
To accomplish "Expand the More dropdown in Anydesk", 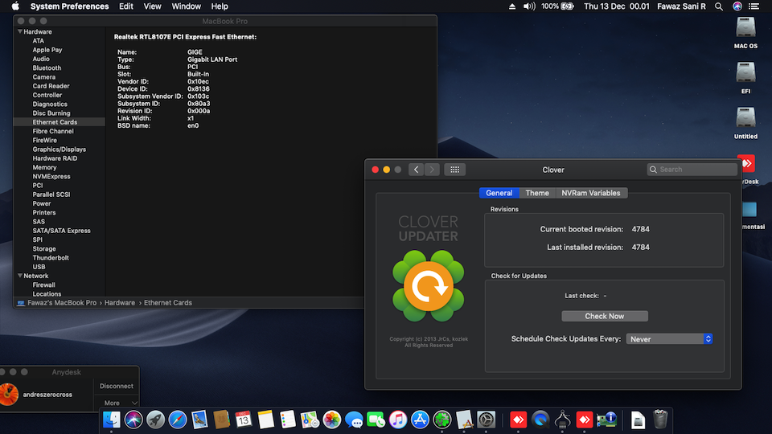I will click(117, 403).
